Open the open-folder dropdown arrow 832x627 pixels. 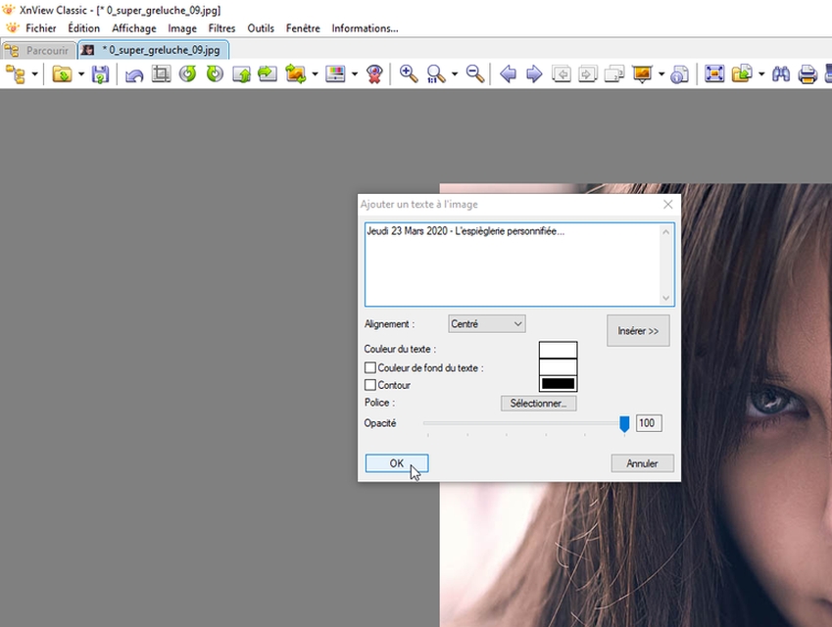click(x=81, y=73)
